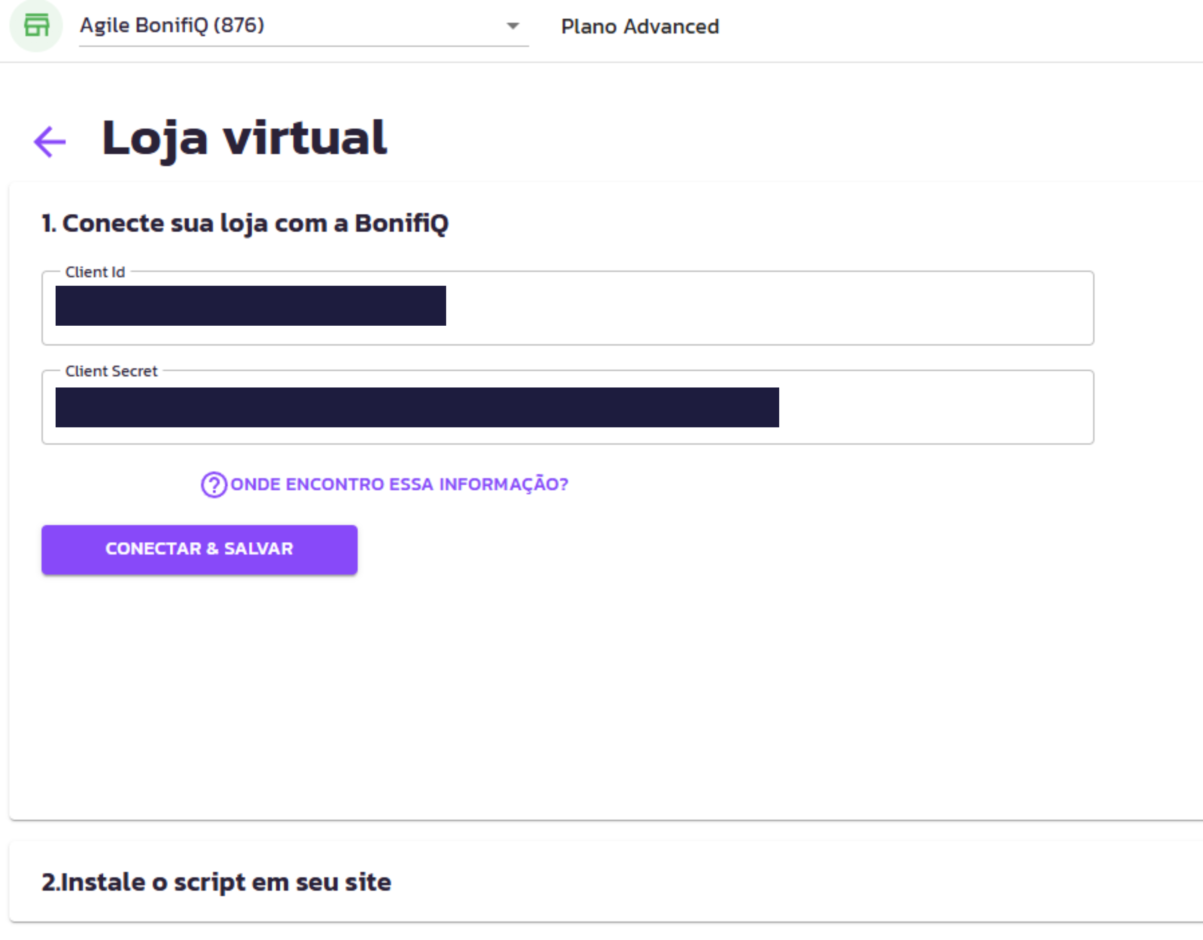Select the redacted Client Id value
This screenshot has height=940, width=1203.
(x=251, y=306)
